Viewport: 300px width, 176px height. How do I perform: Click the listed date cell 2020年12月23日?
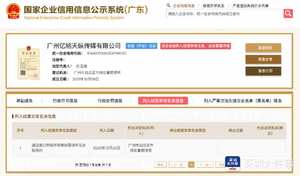coord(106,148)
